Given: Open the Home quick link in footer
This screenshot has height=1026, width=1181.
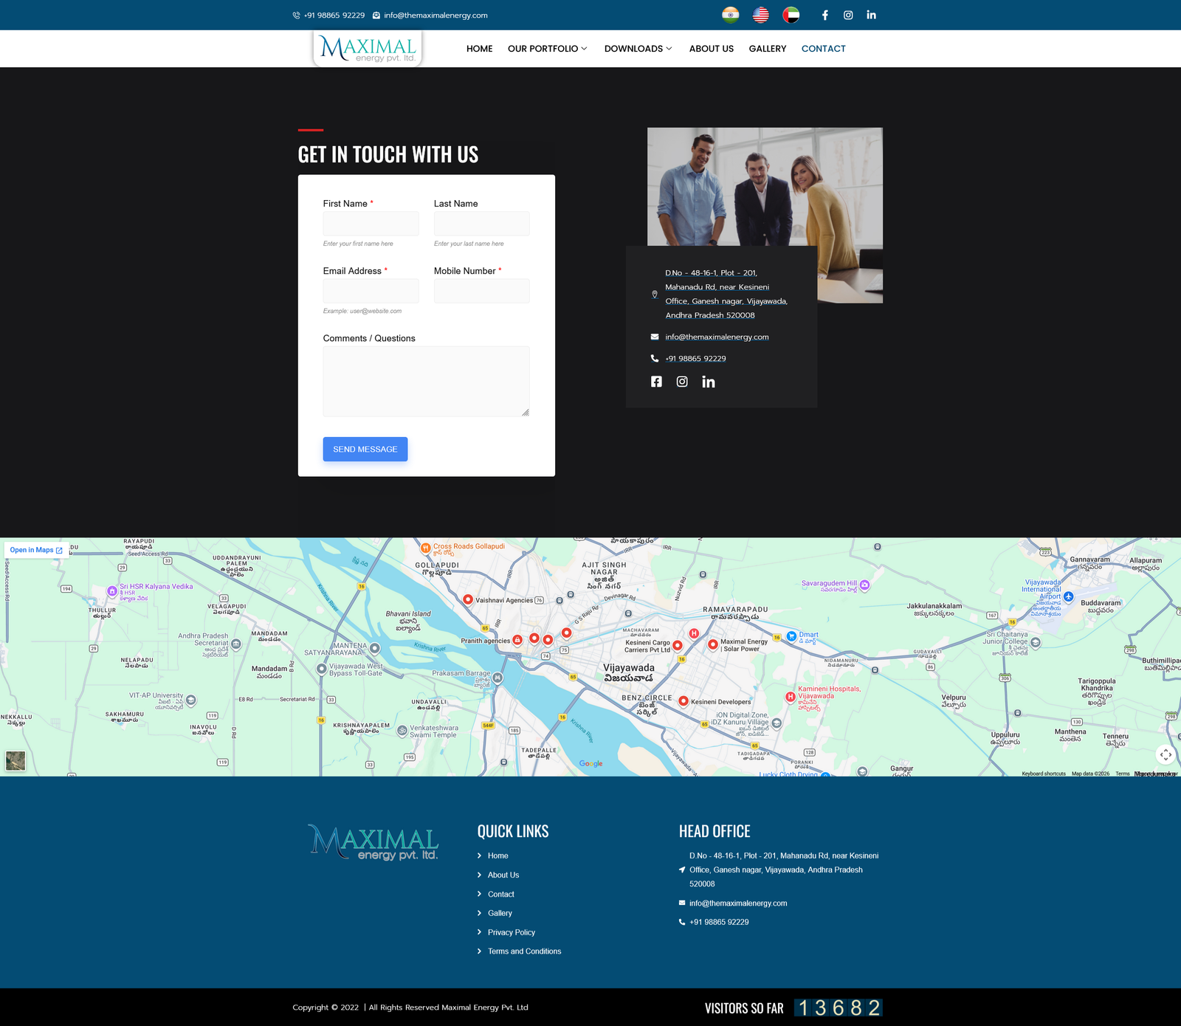Looking at the screenshot, I should (x=497, y=855).
